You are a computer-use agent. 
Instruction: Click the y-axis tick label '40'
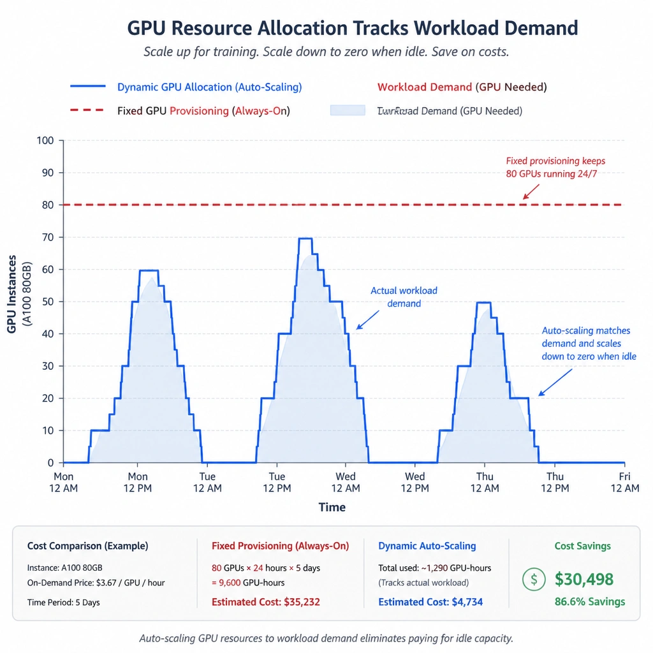[47, 334]
